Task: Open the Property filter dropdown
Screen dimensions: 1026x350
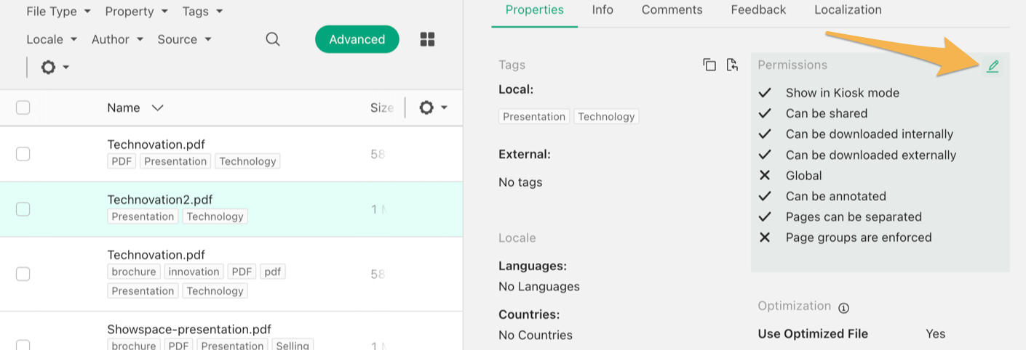Action: click(x=137, y=12)
